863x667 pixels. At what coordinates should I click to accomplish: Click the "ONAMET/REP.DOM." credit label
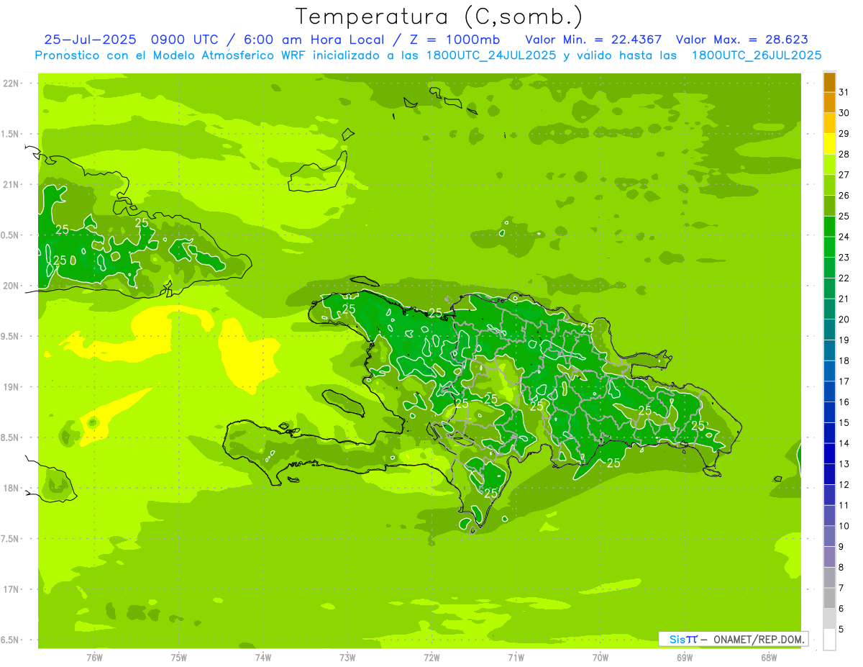pos(758,639)
